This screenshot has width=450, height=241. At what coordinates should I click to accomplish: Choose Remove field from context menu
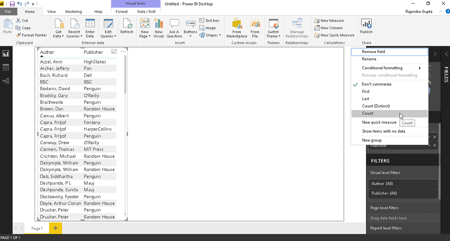[390, 52]
